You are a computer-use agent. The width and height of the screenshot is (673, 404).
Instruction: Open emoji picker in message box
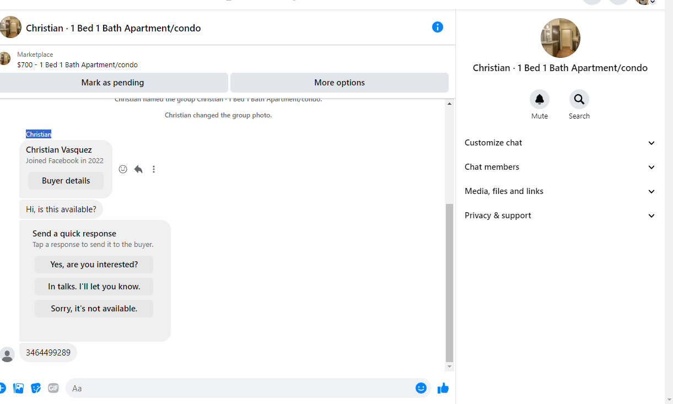point(421,388)
